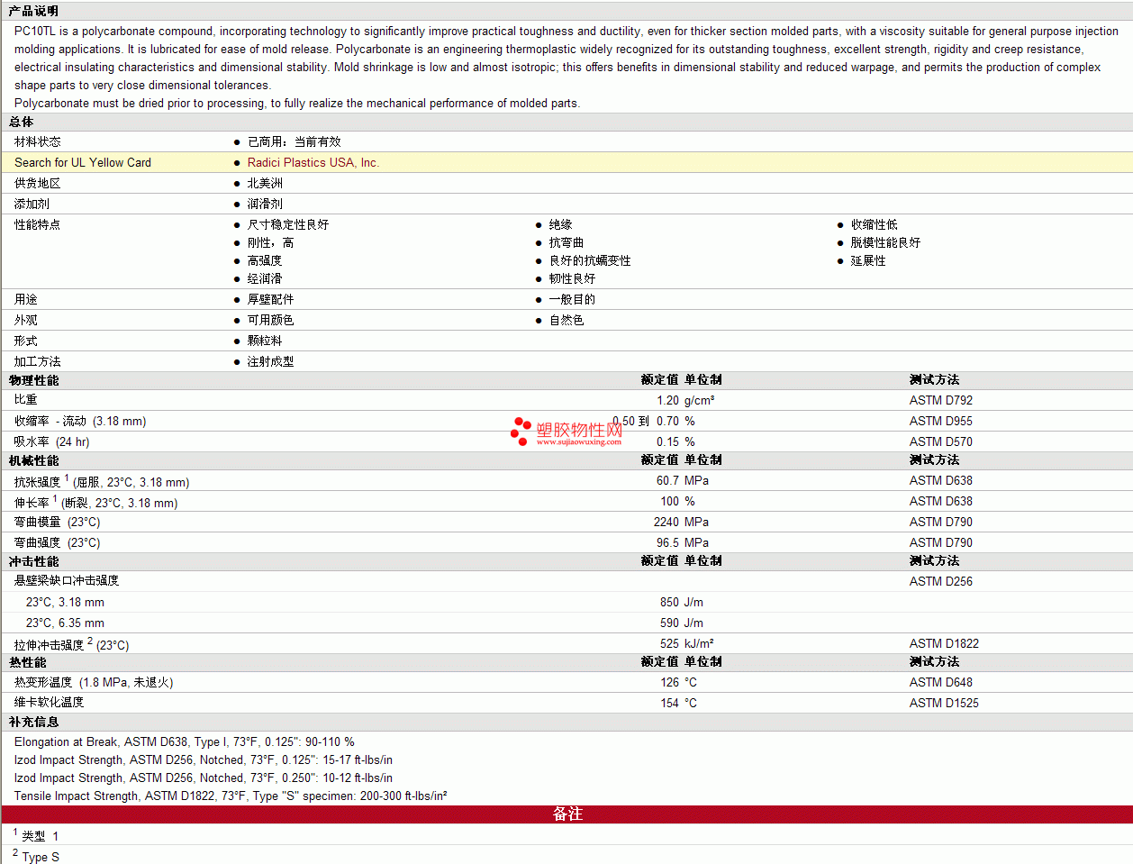The height and width of the screenshot is (864, 1133).
Task: Click the 伸长率 row label
Action: [x=96, y=502]
